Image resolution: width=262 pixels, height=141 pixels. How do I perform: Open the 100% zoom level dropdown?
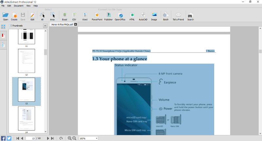97,138
